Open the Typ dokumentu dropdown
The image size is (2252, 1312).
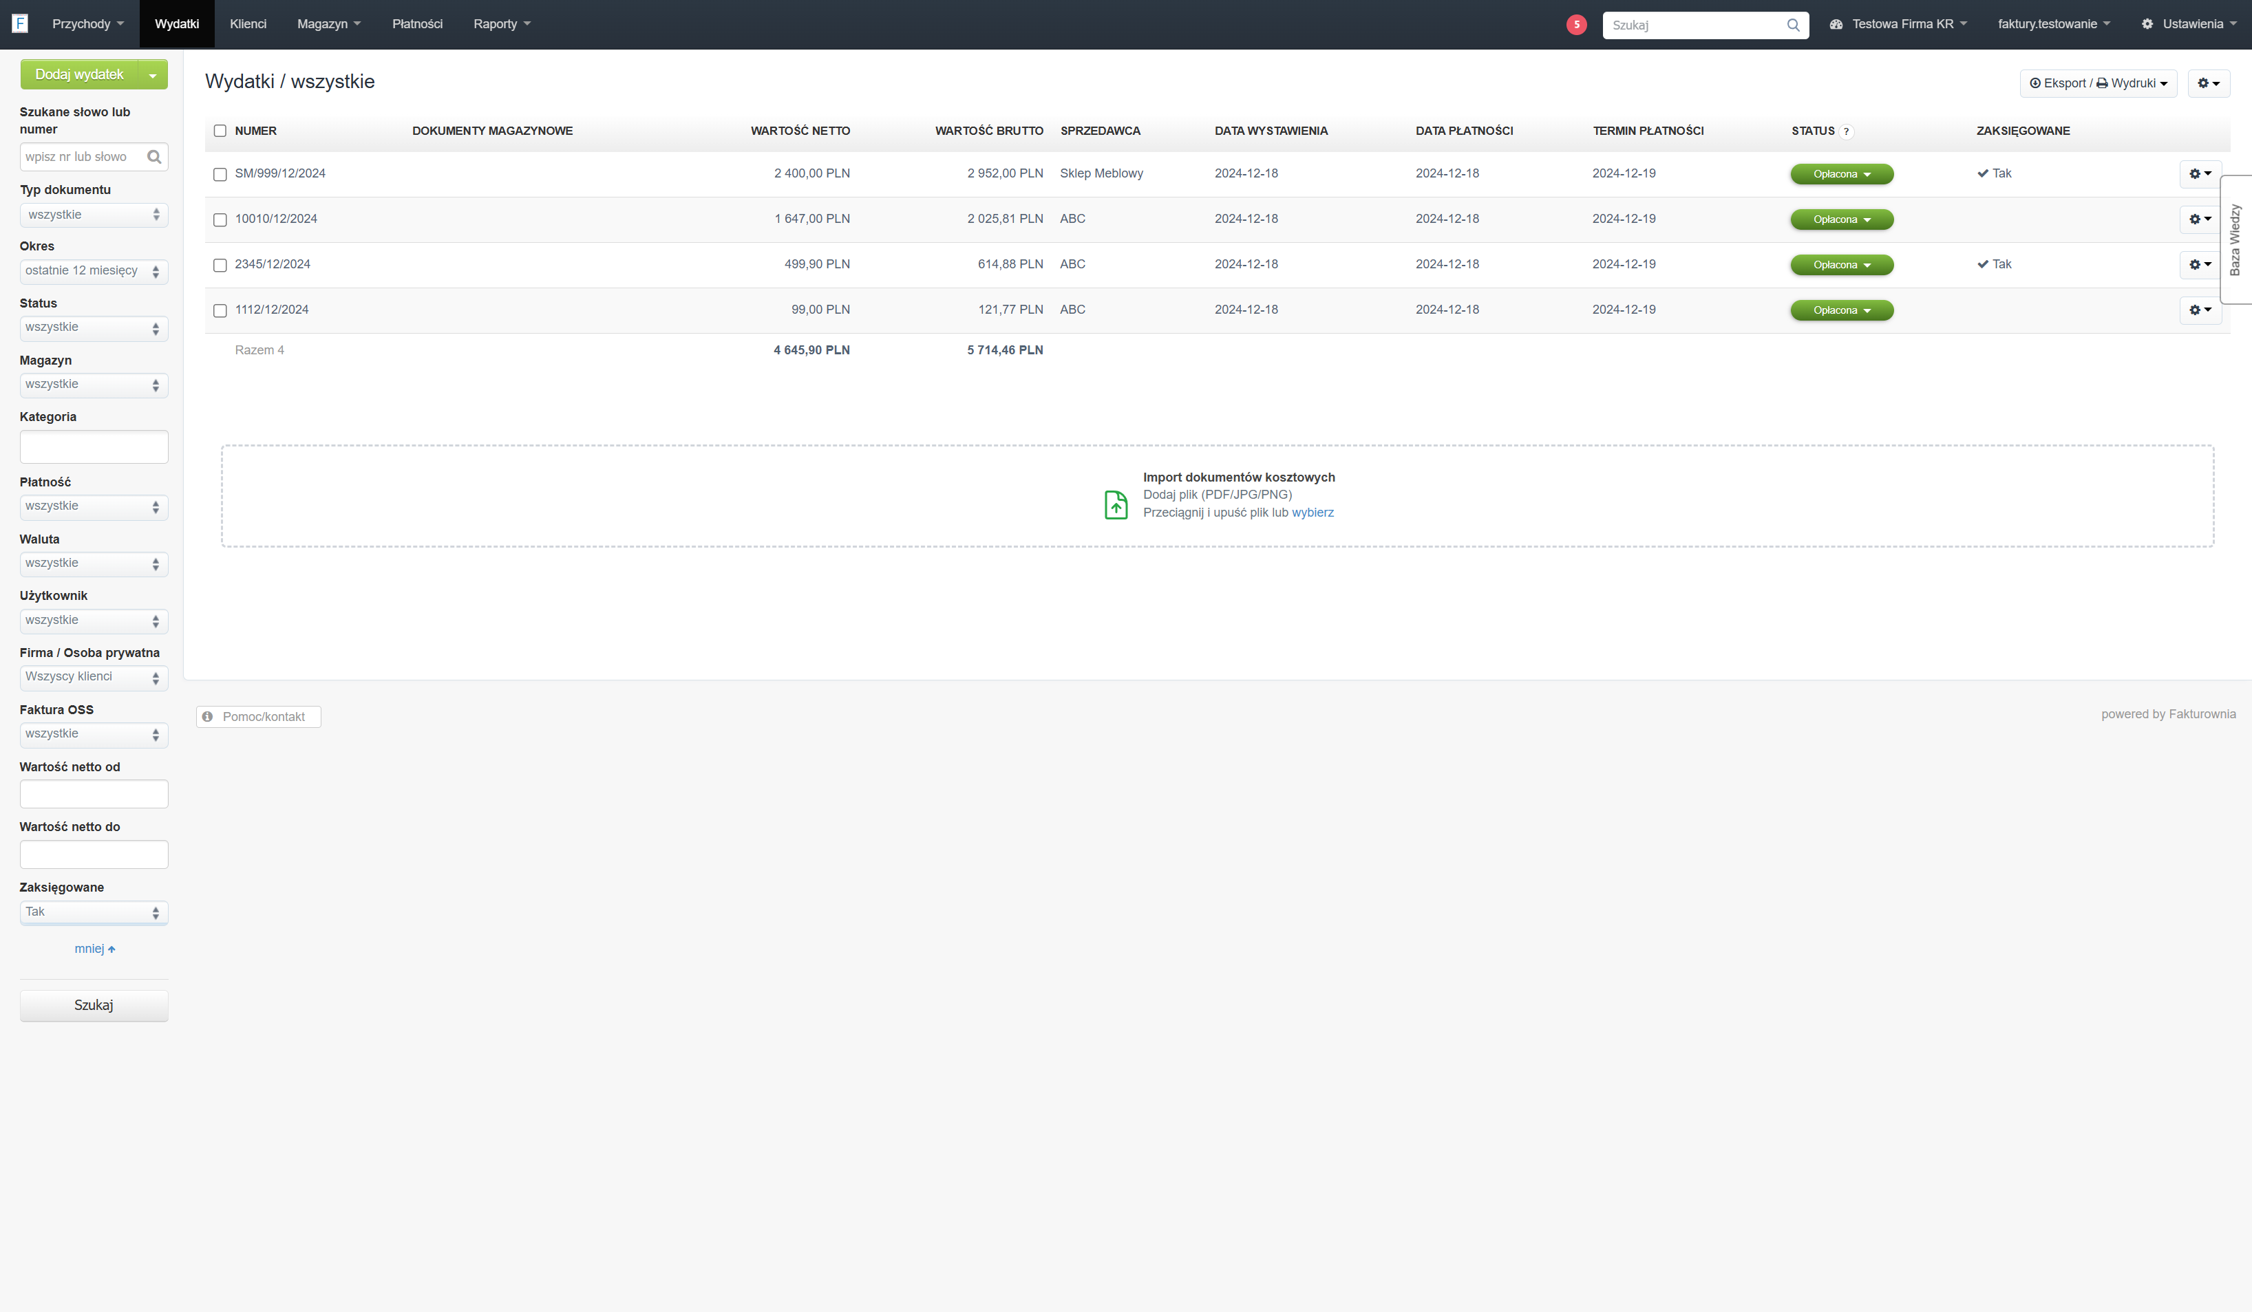[x=94, y=215]
